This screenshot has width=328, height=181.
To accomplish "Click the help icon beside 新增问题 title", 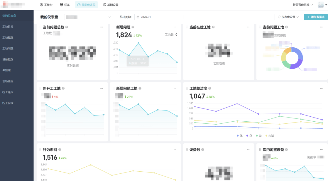I will point(133,27).
